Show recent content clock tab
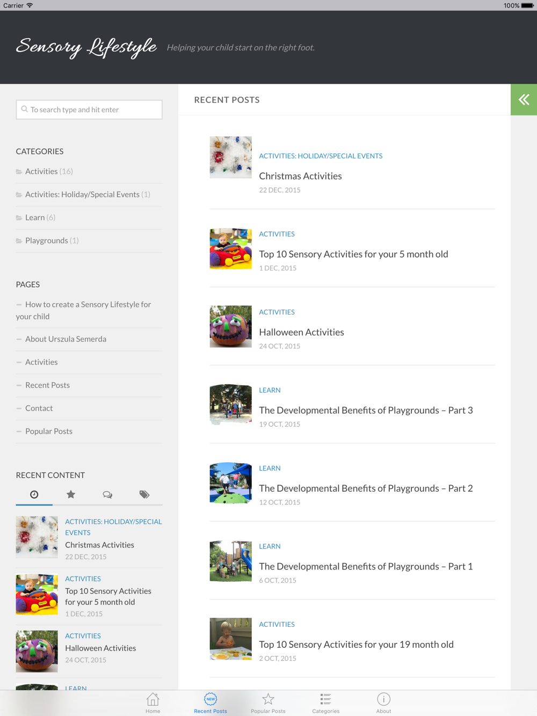This screenshot has height=716, width=537. coord(34,494)
